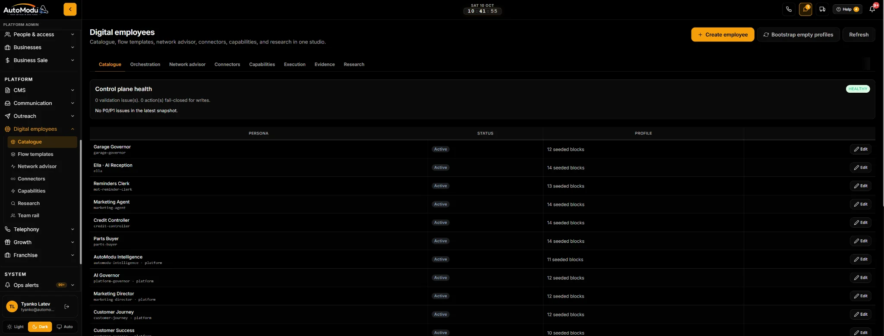The image size is (884, 336).
Task: Open the Help menu button
Action: 847,9
